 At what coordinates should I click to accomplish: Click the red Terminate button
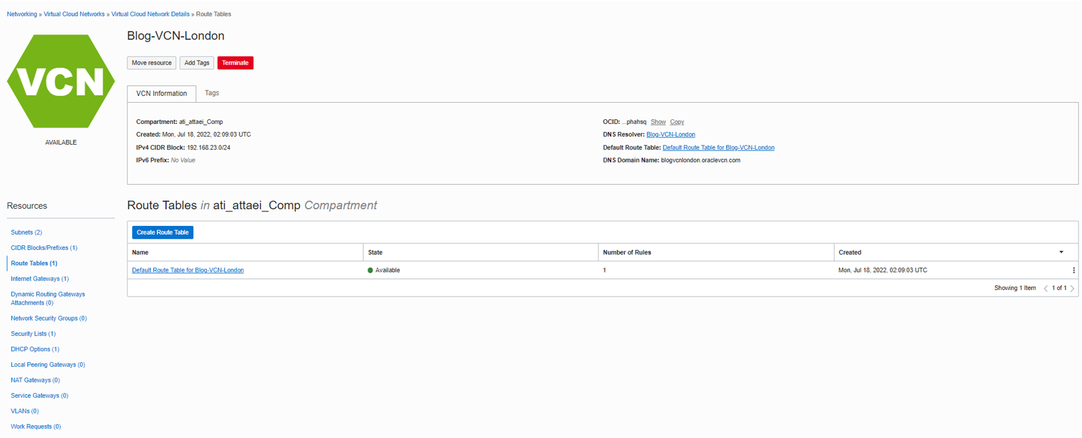pos(235,63)
